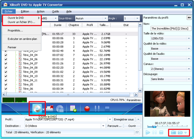Collapse profile panel with double-arrow button

tap(189, 17)
